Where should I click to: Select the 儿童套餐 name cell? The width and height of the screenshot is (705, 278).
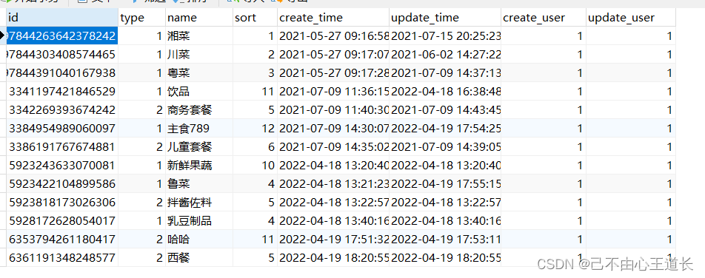coord(198,147)
